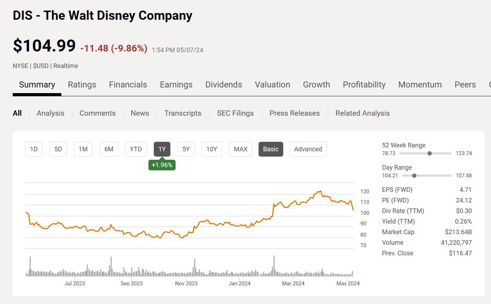
Task: Select Basic chart mode
Action: click(x=271, y=149)
